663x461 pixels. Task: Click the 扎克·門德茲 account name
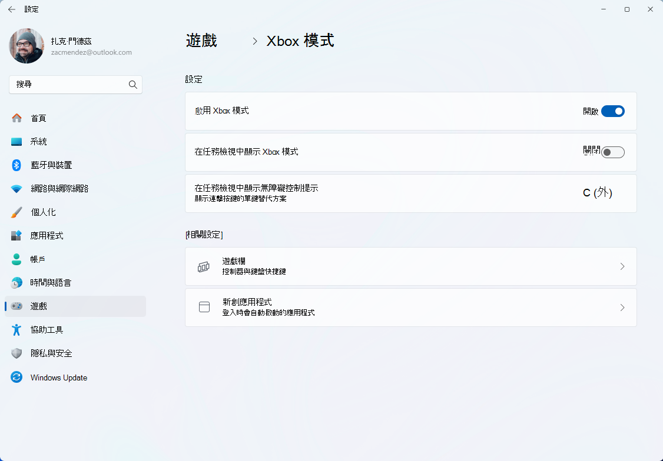tap(71, 41)
